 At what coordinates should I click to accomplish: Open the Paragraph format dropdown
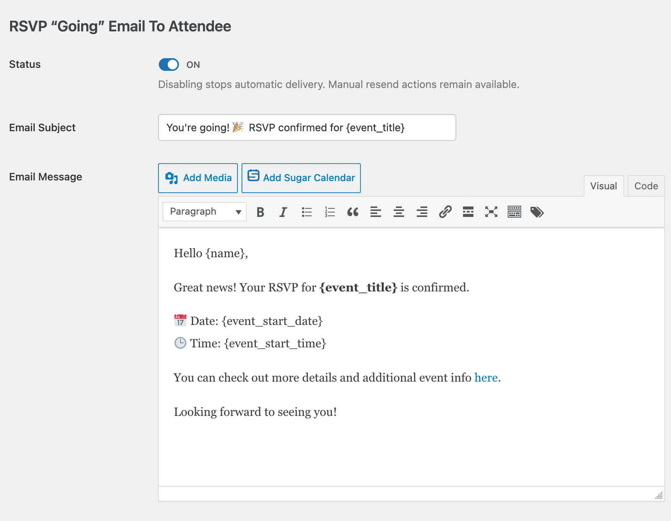(x=205, y=212)
